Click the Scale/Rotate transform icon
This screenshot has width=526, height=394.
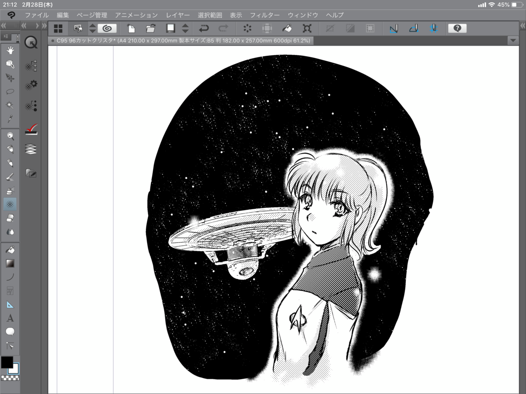[307, 28]
